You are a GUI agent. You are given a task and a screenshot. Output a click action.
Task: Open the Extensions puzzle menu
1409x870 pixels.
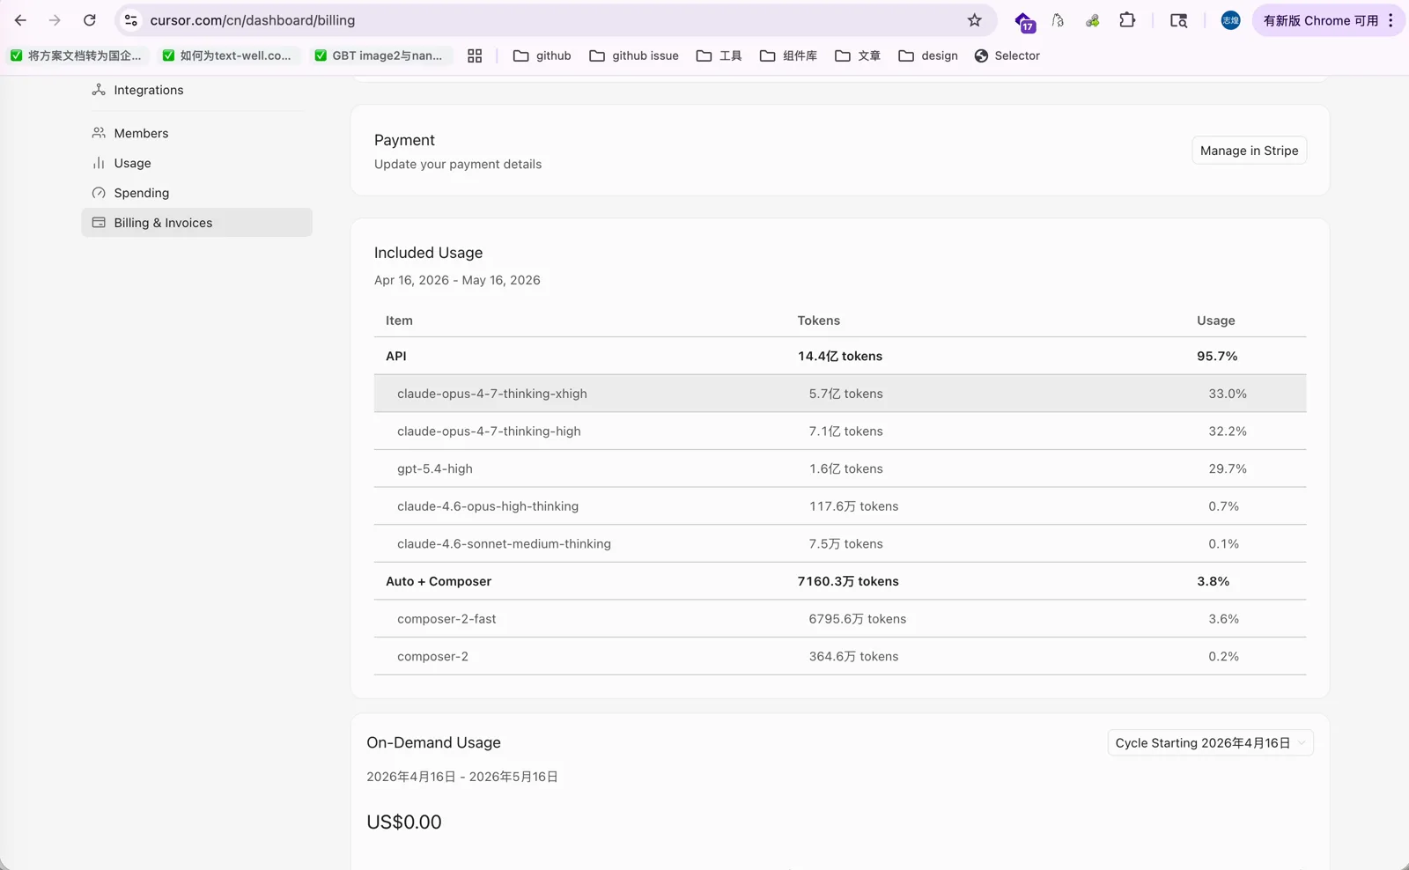click(1127, 20)
